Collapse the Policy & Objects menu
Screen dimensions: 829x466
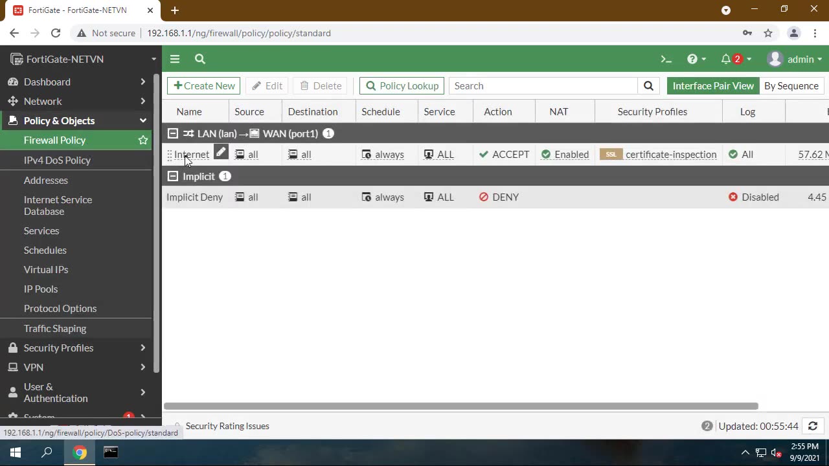(76, 120)
